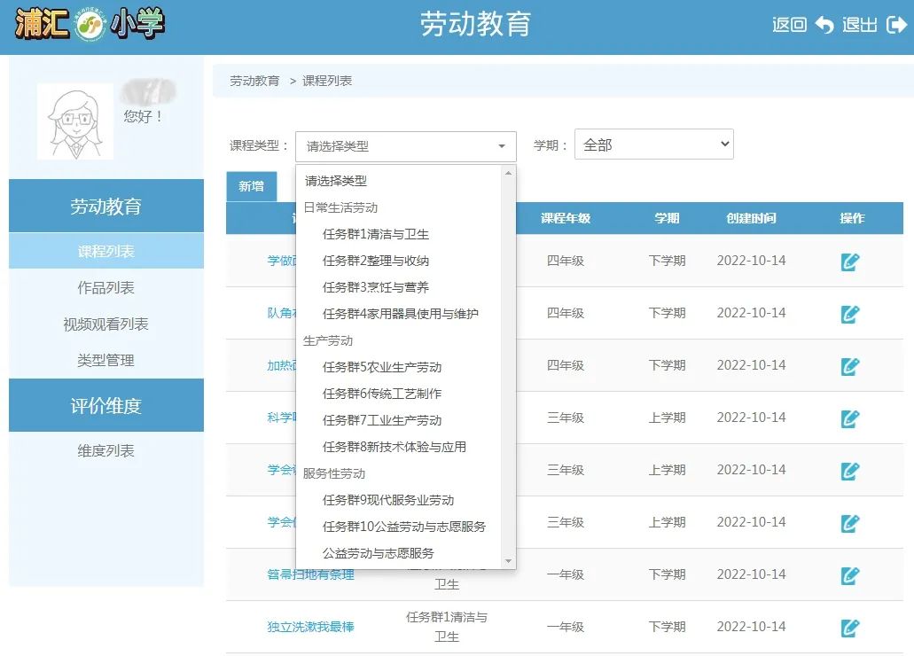Click the user avatar picture
This screenshot has width=914, height=656.
coord(74,121)
